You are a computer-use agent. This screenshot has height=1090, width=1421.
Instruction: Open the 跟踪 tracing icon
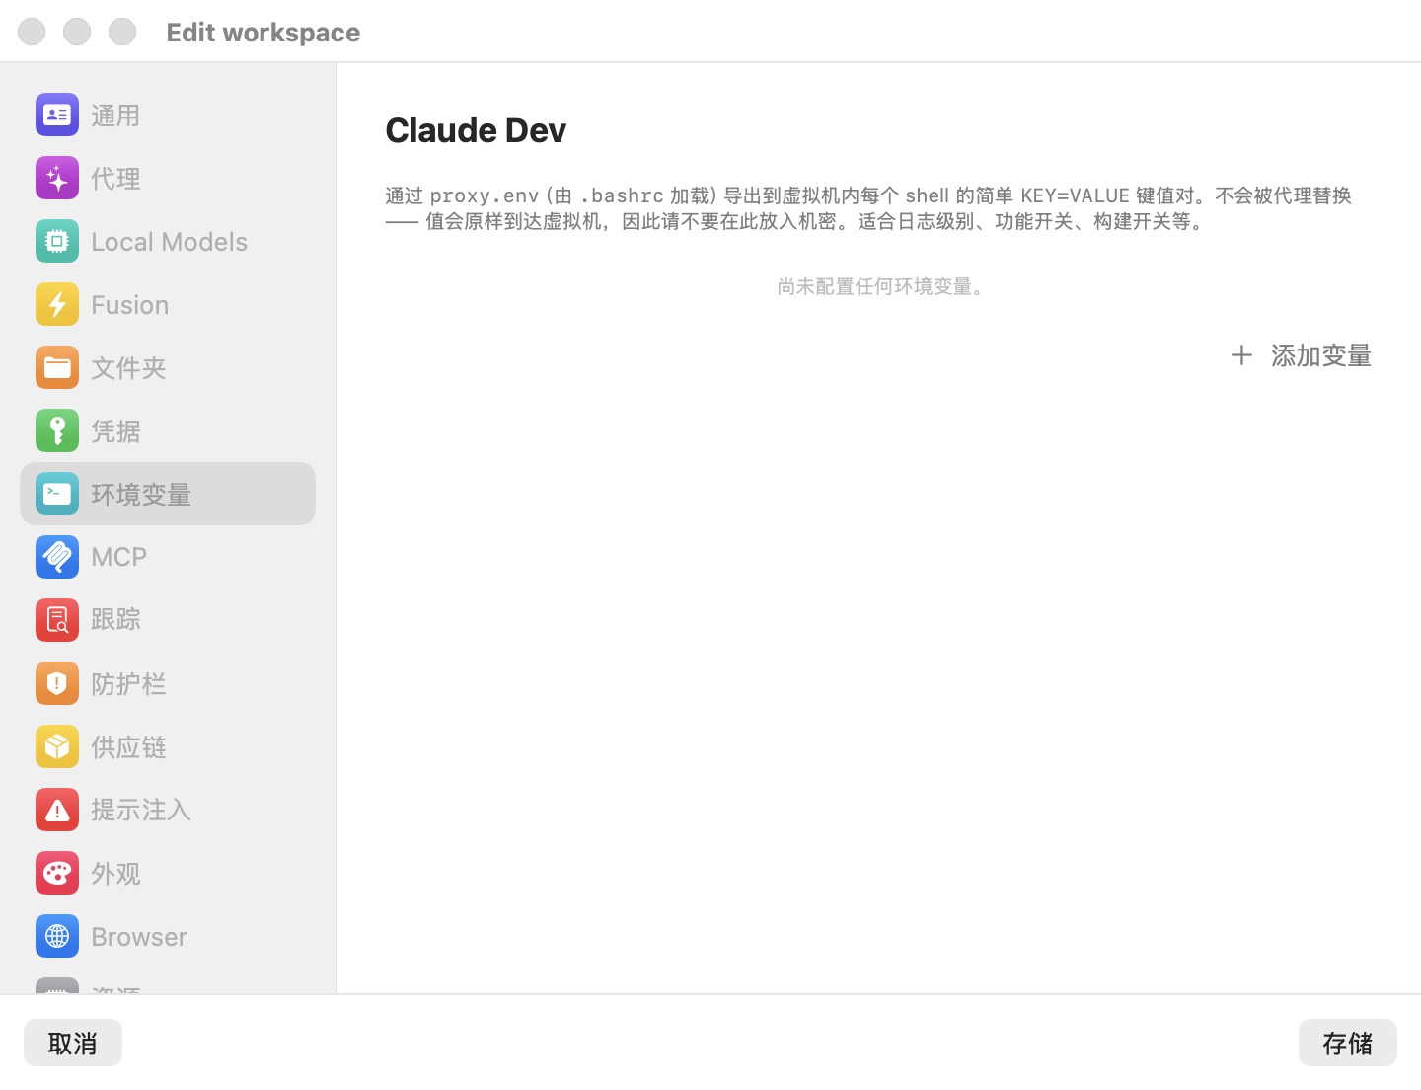pyautogui.click(x=57, y=620)
